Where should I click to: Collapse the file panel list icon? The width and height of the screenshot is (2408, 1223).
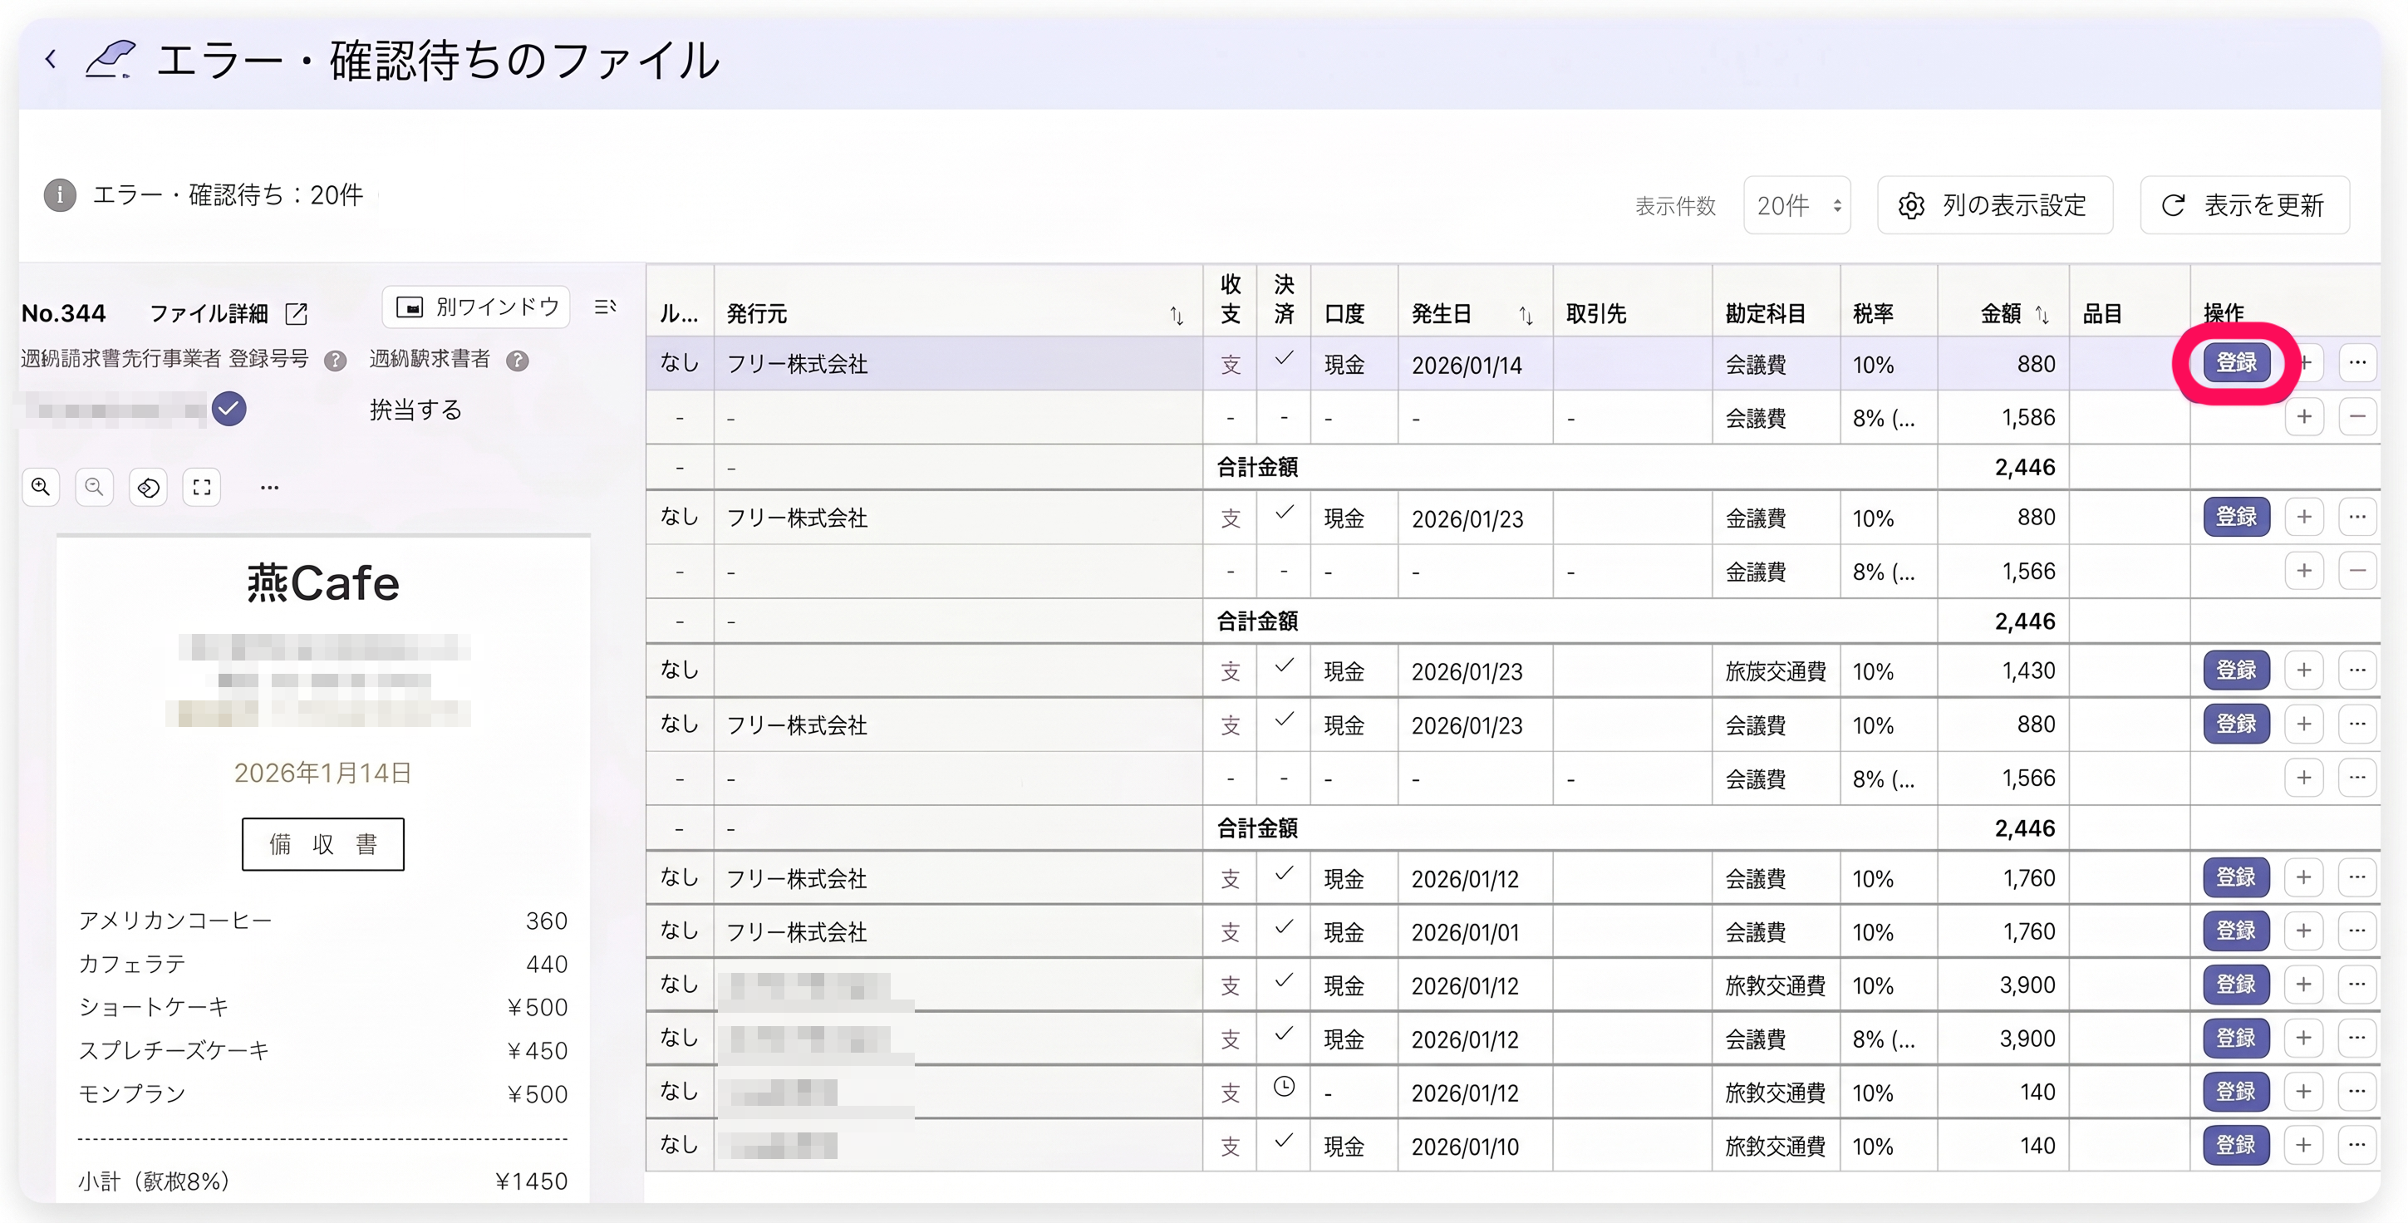tap(605, 307)
